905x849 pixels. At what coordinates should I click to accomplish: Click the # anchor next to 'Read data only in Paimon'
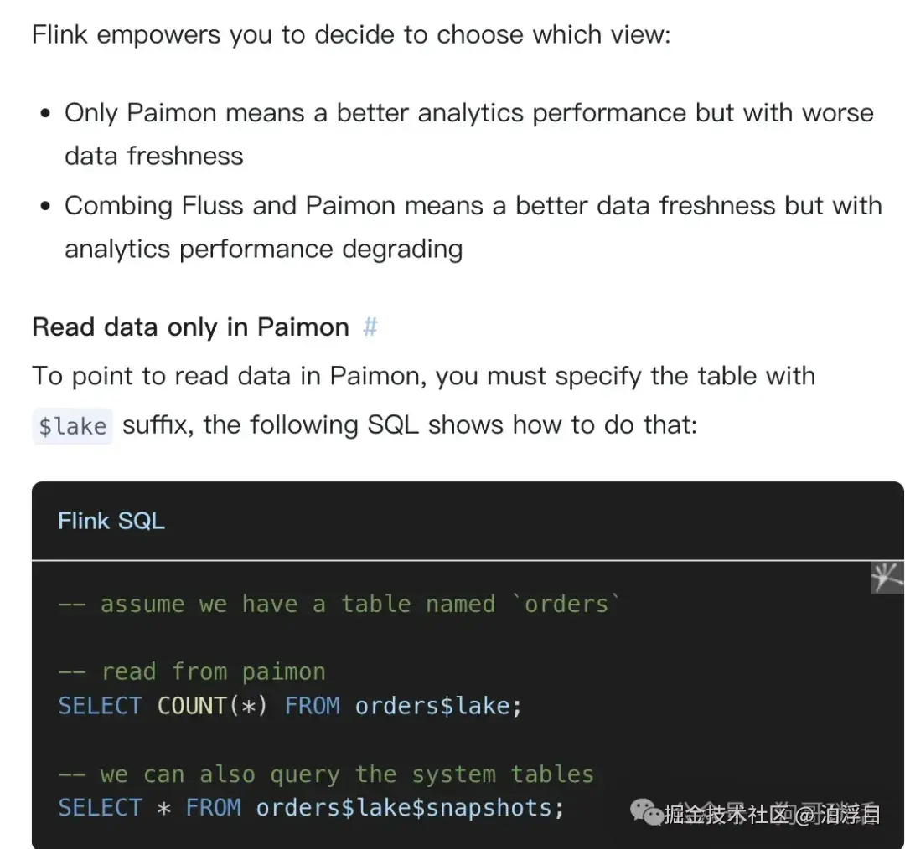point(370,327)
